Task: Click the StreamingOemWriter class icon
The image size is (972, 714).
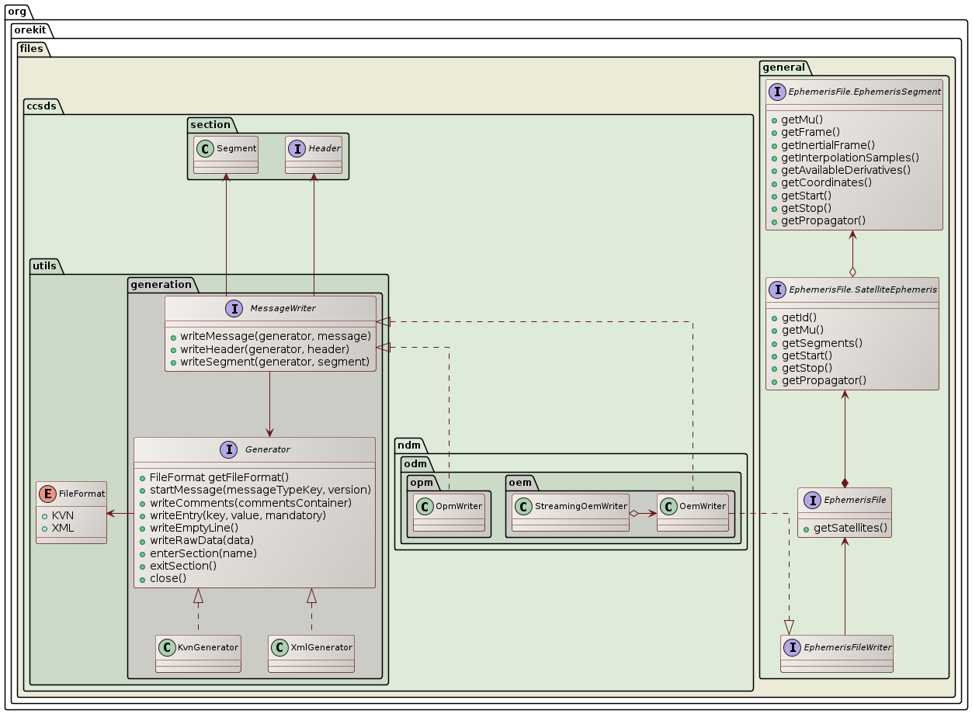Action: [x=523, y=507]
